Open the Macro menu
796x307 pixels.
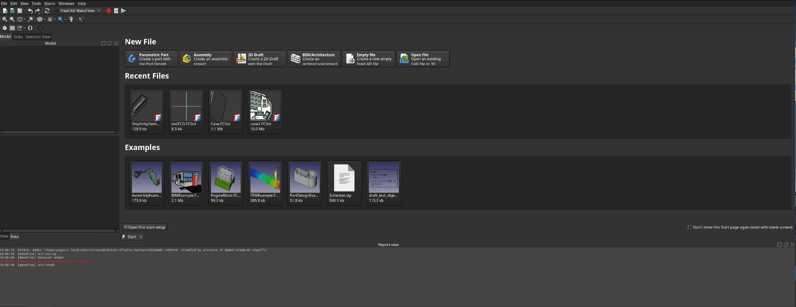tap(50, 3)
